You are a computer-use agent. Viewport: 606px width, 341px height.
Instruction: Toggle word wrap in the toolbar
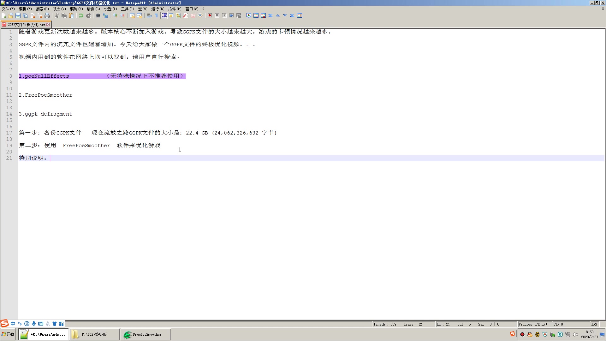pos(149,15)
